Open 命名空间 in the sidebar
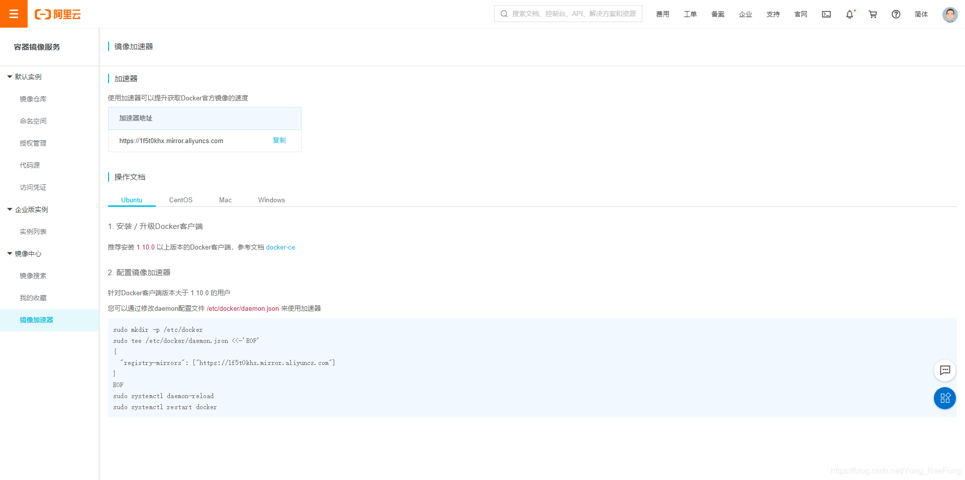This screenshot has height=480, width=965. click(33, 121)
